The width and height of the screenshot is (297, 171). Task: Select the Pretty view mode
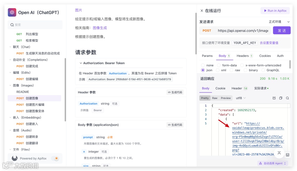coord(205,98)
